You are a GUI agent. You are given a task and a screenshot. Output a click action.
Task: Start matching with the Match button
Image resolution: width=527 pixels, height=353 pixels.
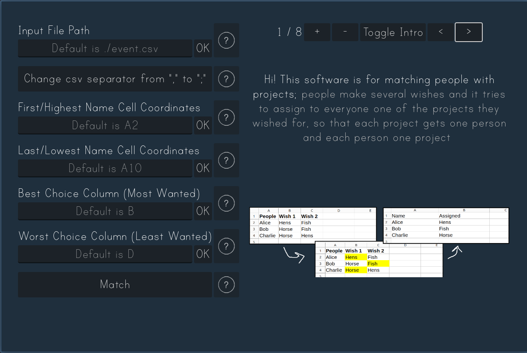pos(115,285)
